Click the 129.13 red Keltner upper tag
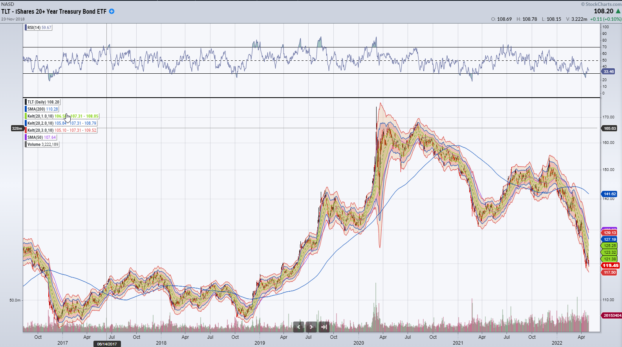 tap(609, 233)
